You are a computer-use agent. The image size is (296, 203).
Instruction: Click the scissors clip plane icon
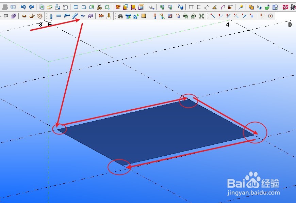99,7
